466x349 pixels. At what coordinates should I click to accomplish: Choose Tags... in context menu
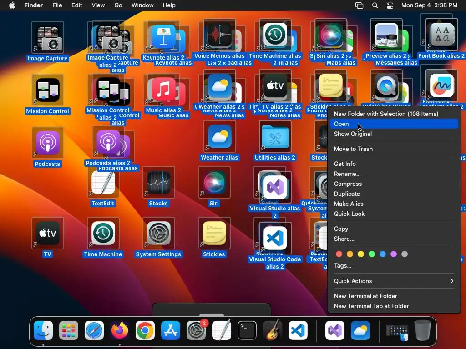pyautogui.click(x=394, y=265)
